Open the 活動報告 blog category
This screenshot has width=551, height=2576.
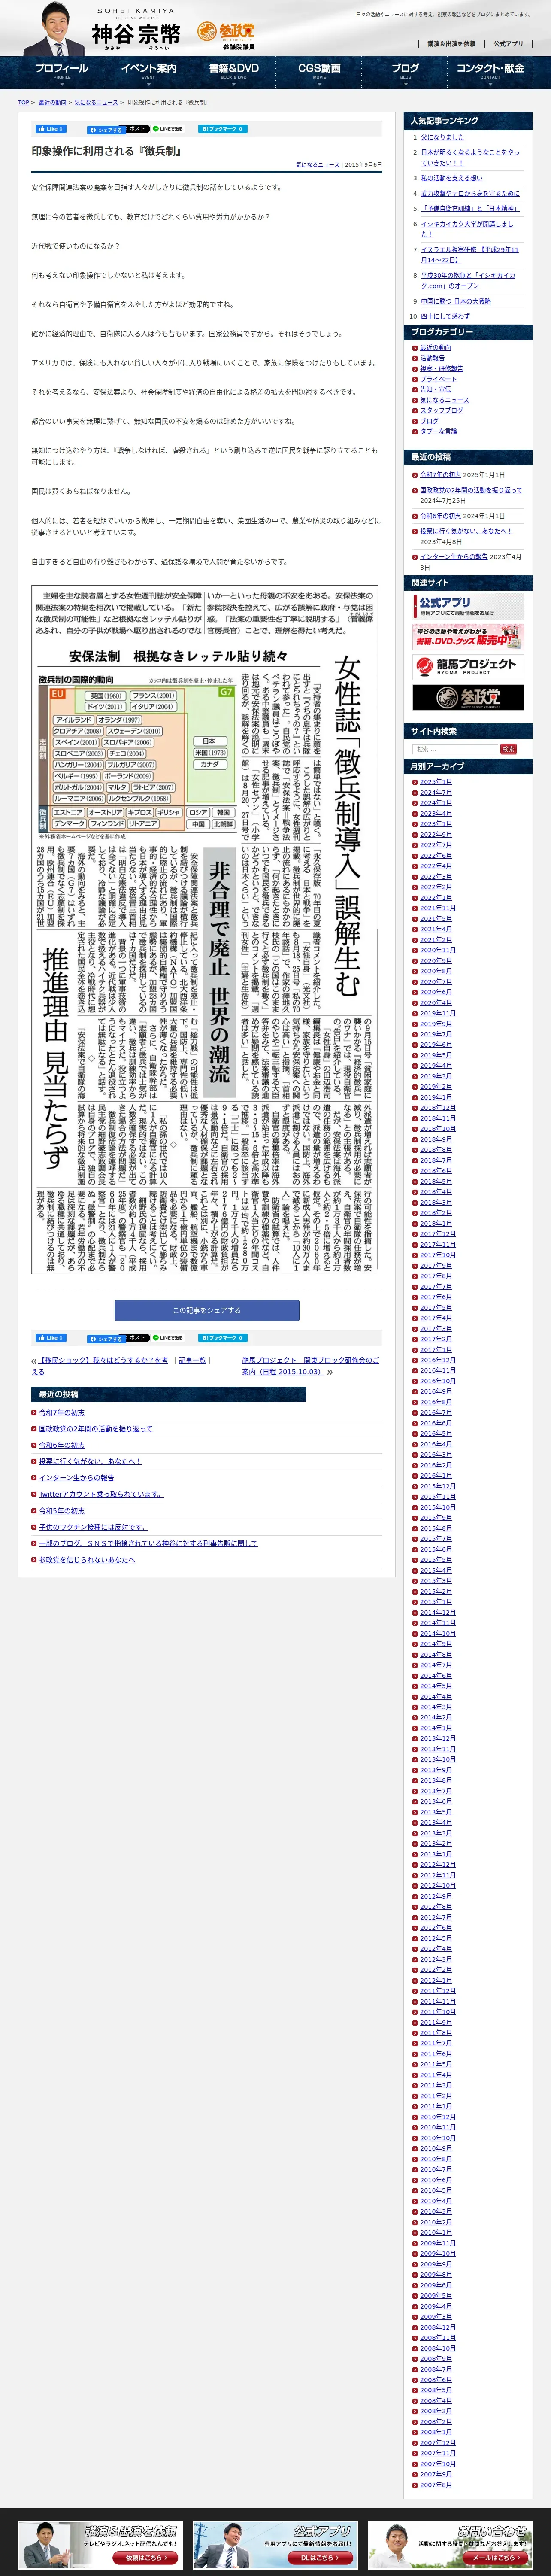click(x=432, y=358)
